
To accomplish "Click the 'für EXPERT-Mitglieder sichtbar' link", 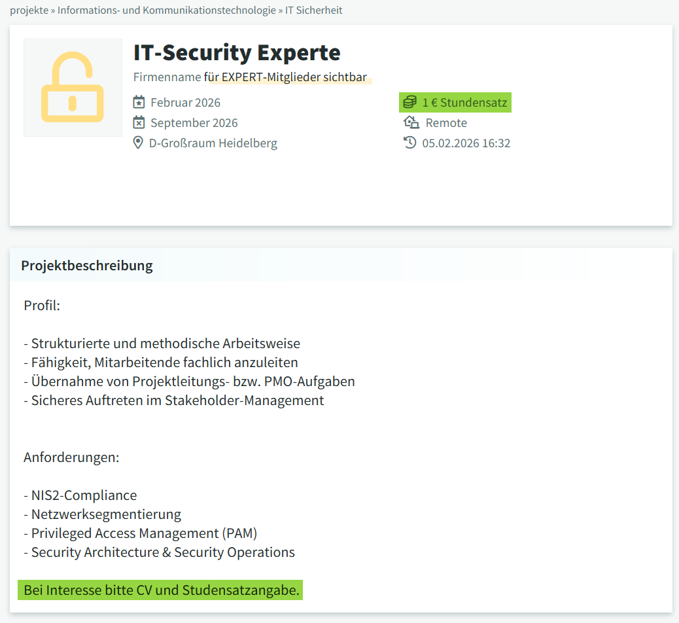I will [285, 77].
